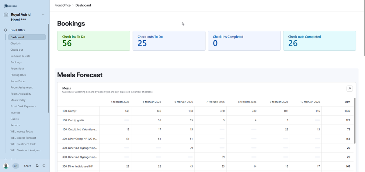Click the Meals table vertical scrollbar
This screenshot has height=172, width=365.
[355, 121]
